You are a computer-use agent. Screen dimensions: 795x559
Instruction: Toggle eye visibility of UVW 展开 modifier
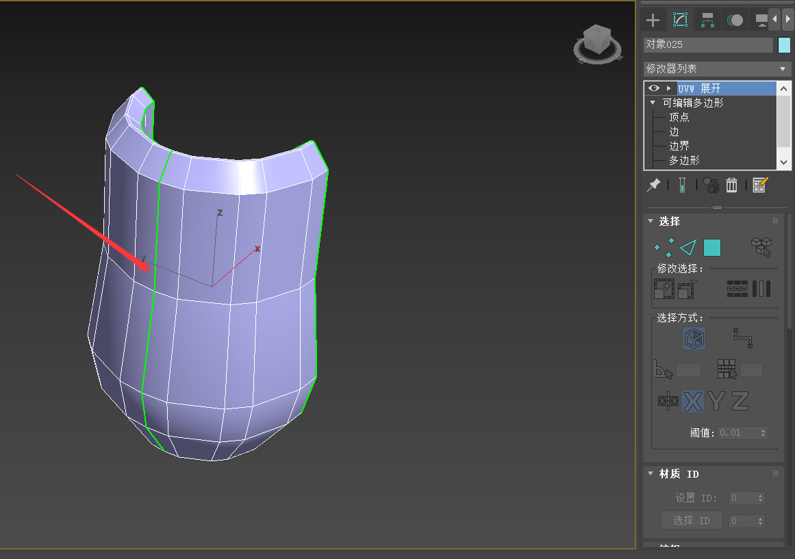(653, 88)
